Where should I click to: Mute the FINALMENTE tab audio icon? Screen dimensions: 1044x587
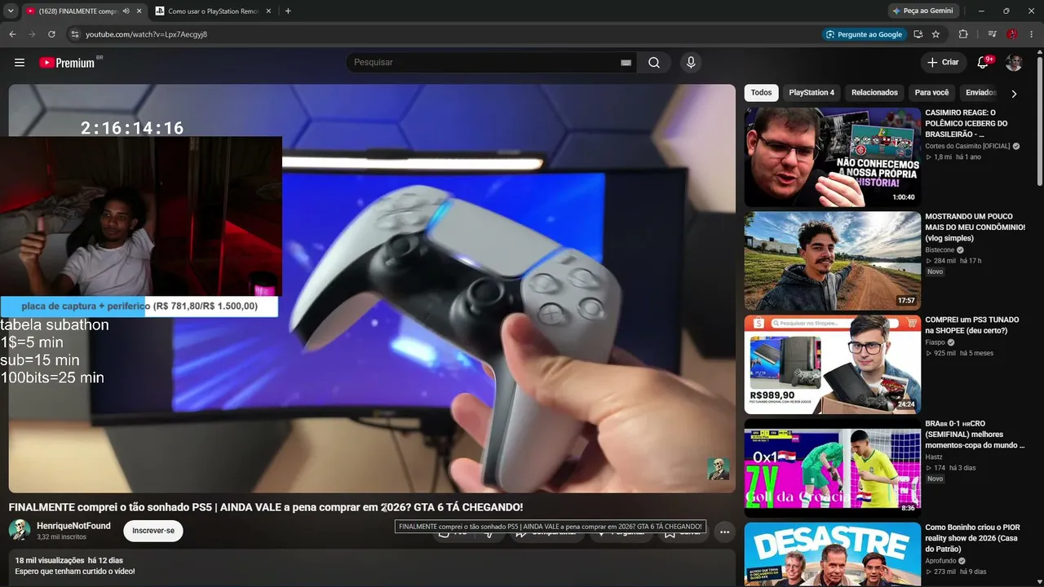pos(126,11)
